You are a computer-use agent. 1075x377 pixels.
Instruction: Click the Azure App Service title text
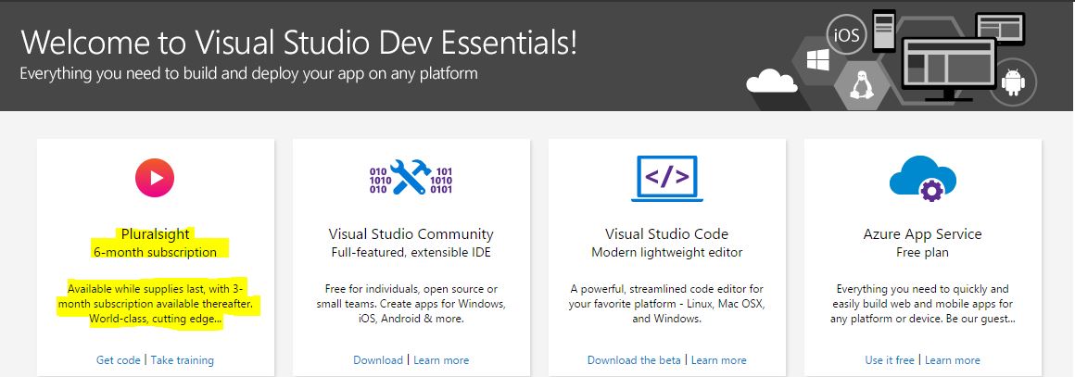click(923, 233)
